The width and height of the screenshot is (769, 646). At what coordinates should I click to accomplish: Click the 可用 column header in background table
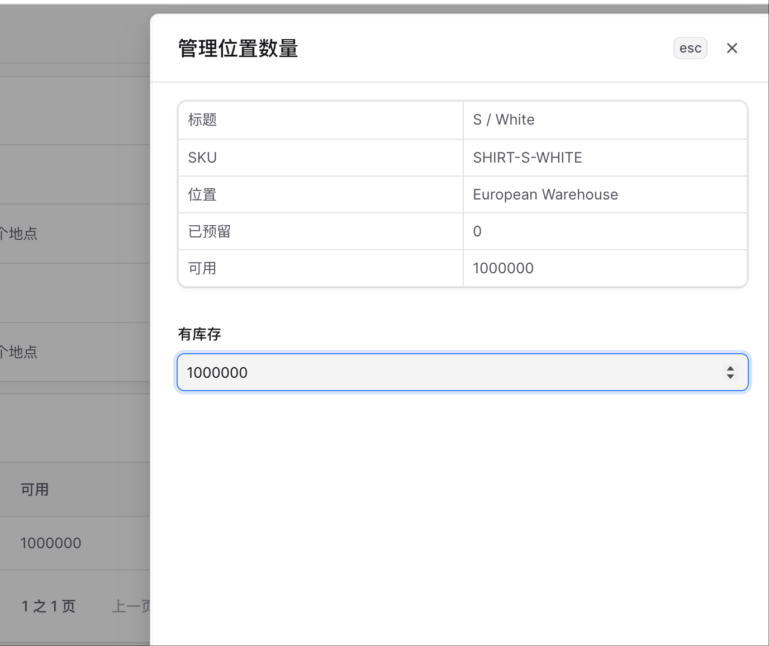click(x=35, y=490)
